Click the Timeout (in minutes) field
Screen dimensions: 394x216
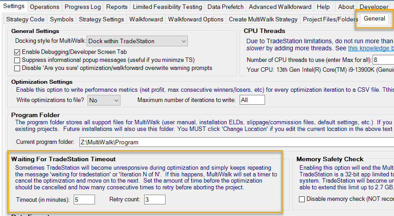click(84, 199)
